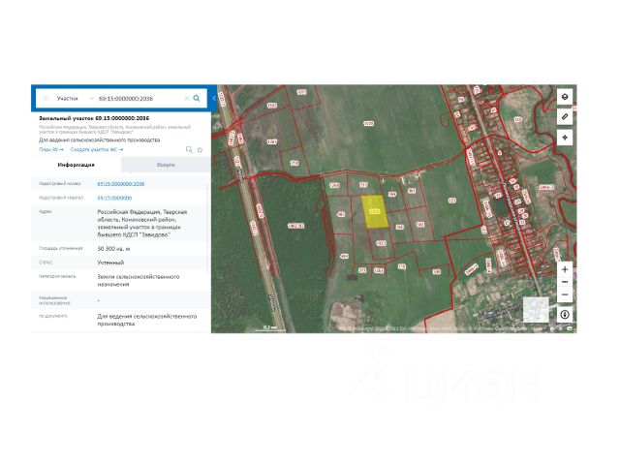The height and width of the screenshot is (465, 620).
Task: Click the locate-me crosshair button
Action: pos(565,138)
